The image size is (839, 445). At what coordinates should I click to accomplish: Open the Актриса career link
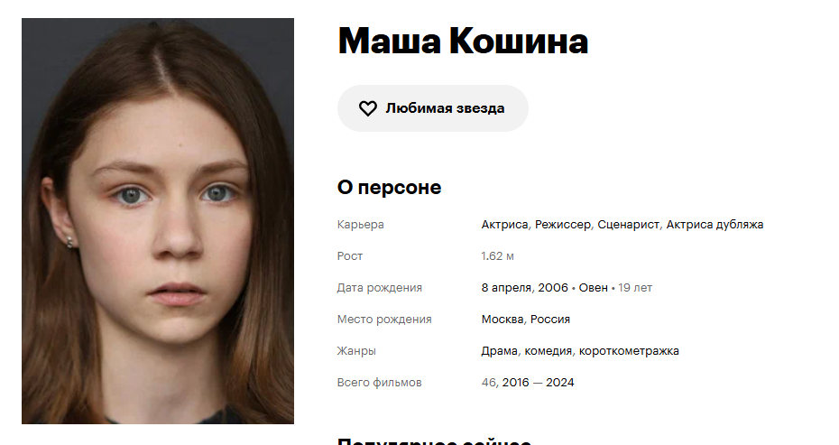[x=504, y=225]
